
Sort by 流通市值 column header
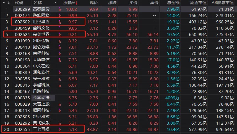click(x=198, y=2)
